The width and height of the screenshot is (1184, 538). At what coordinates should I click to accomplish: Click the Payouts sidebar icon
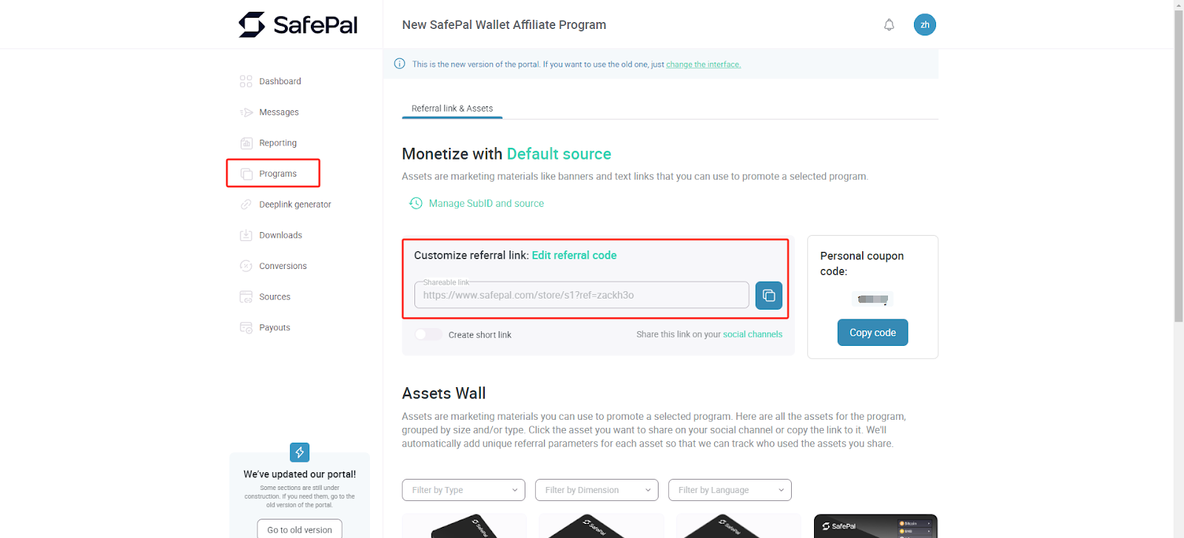pos(246,328)
